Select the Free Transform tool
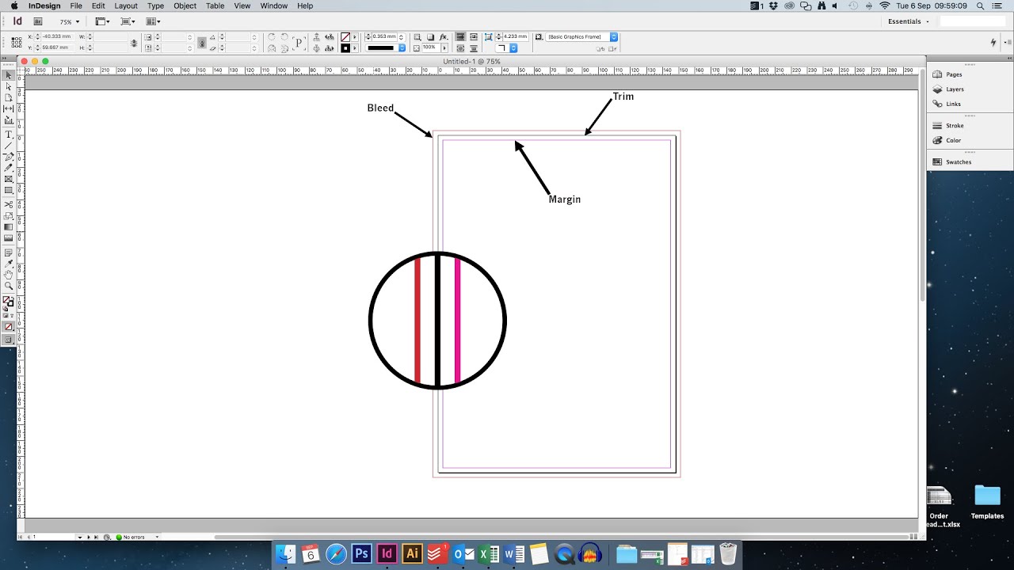1014x570 pixels. pos(9,216)
